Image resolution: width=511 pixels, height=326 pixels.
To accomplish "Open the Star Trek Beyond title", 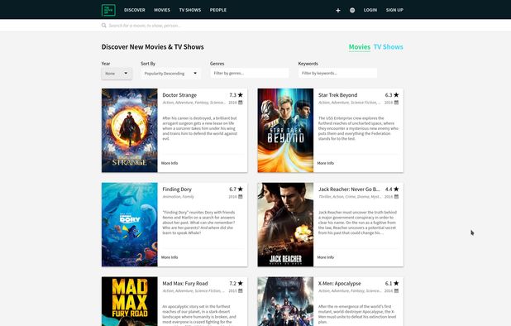I will pos(338,95).
